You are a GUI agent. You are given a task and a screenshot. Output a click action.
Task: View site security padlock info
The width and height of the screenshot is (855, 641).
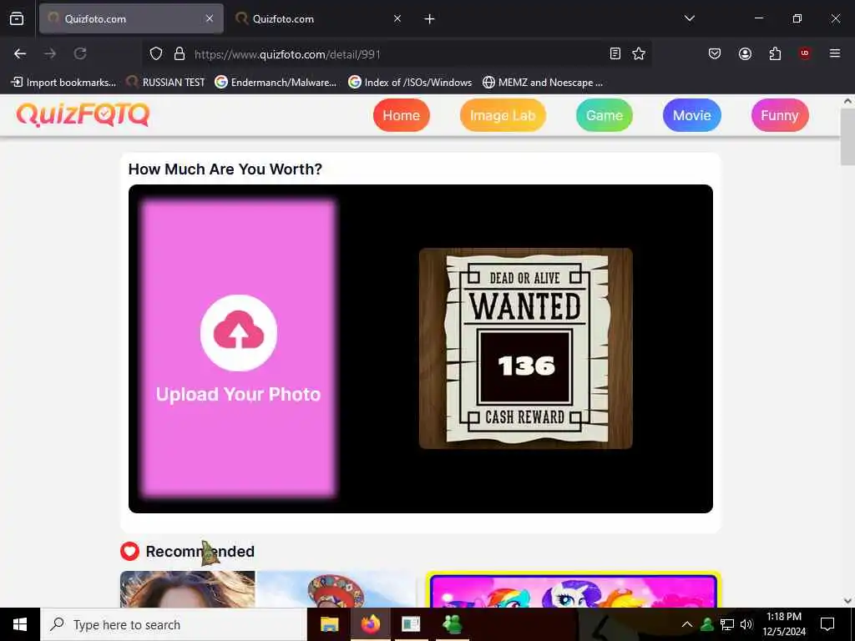click(x=180, y=53)
